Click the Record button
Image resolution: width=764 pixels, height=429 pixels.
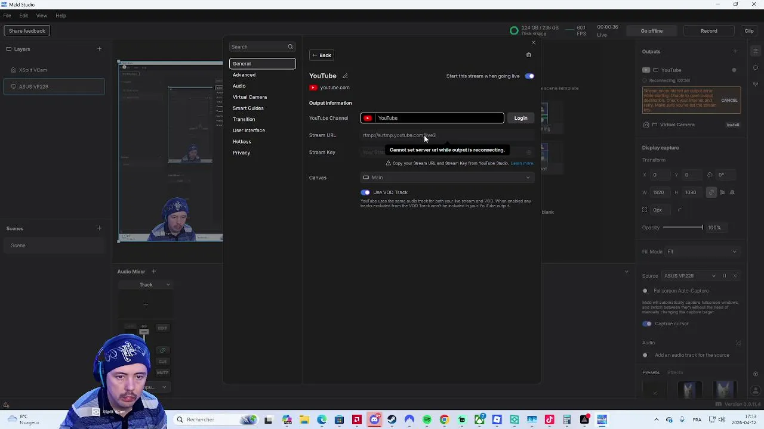click(709, 31)
